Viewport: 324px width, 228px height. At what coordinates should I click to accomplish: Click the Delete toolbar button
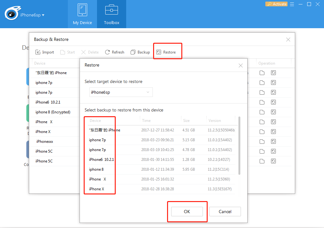(x=90, y=52)
